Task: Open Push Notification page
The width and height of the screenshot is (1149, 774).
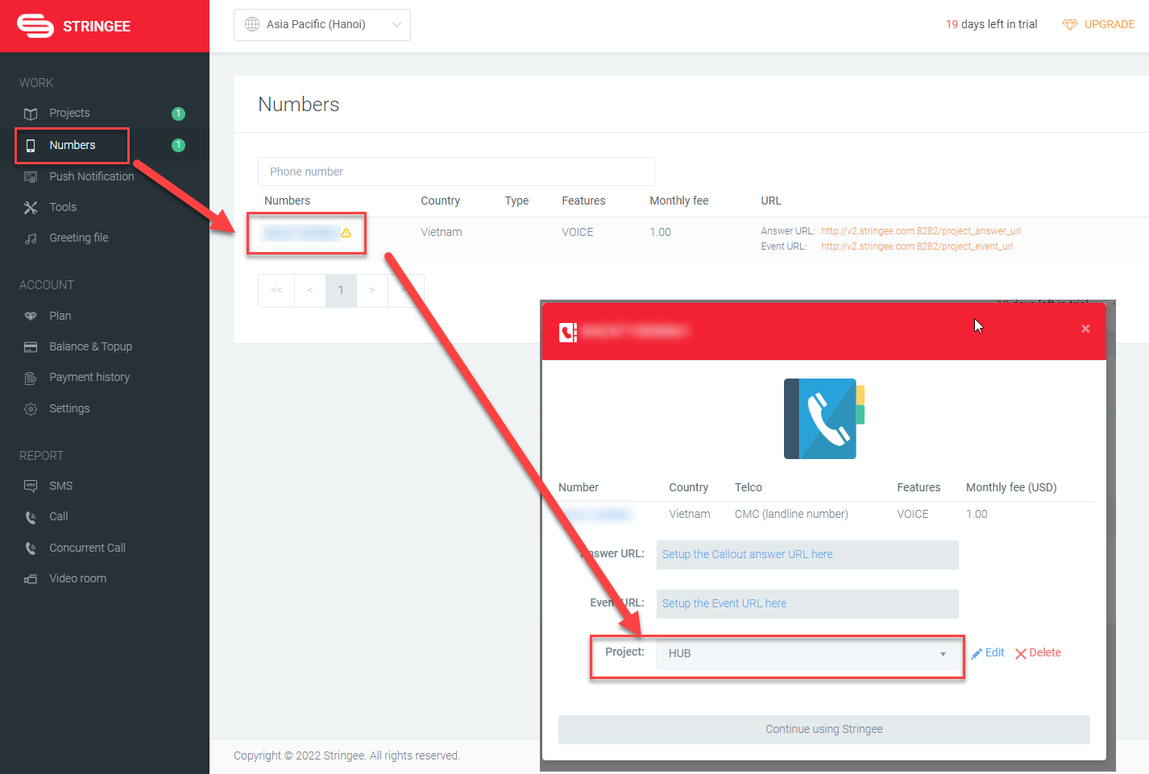Action: (x=91, y=176)
